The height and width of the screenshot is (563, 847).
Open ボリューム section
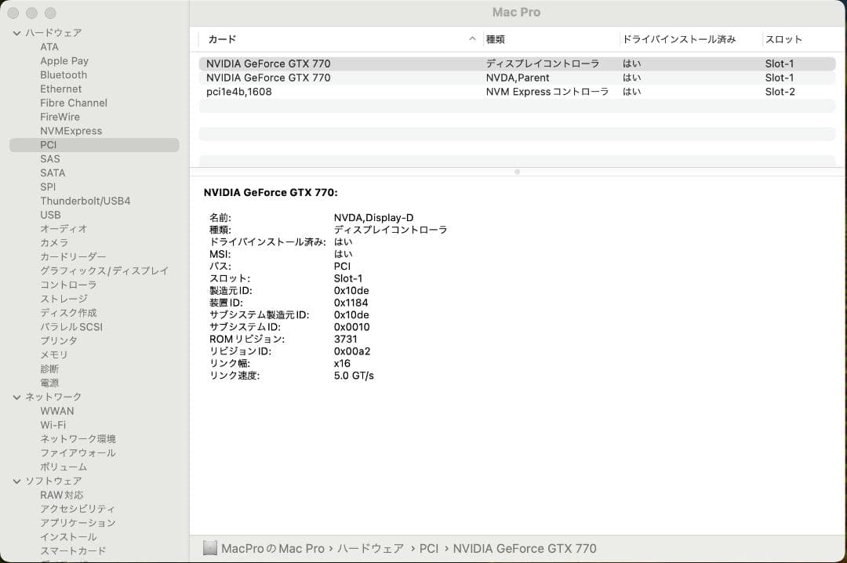[x=64, y=467]
